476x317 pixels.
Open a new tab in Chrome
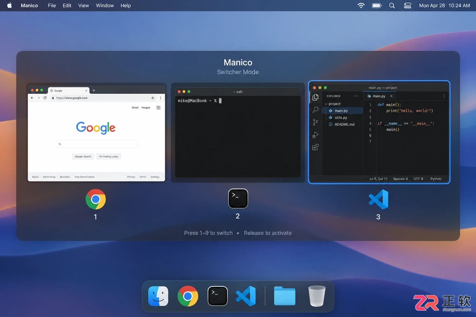tap(94, 90)
